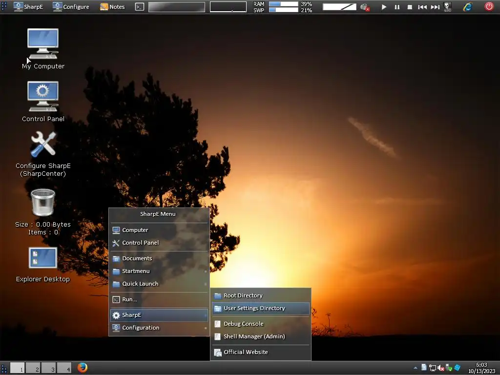
Task: Open Official Website in submenu
Action: [261, 353]
